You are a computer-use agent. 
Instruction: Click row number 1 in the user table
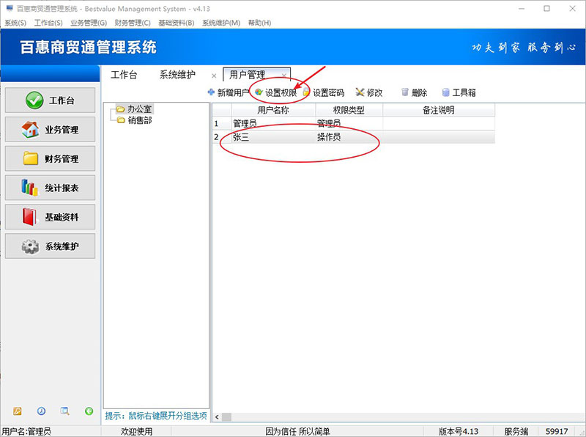pyautogui.click(x=222, y=123)
